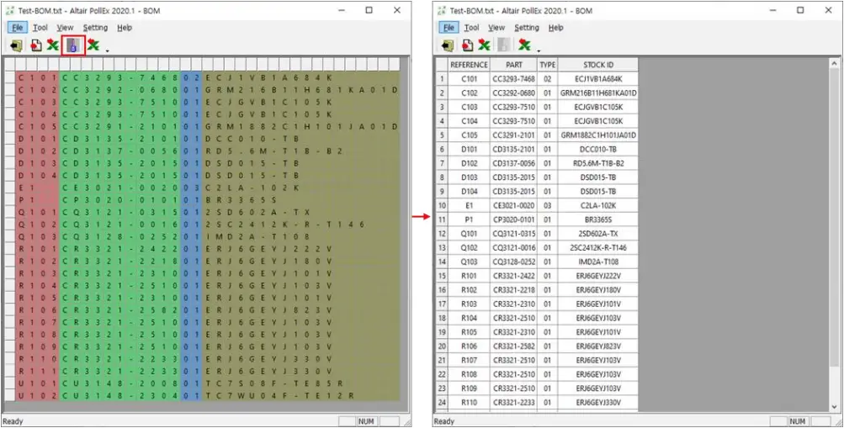
Task: Select row header 10 in right window
Action: tap(442, 205)
